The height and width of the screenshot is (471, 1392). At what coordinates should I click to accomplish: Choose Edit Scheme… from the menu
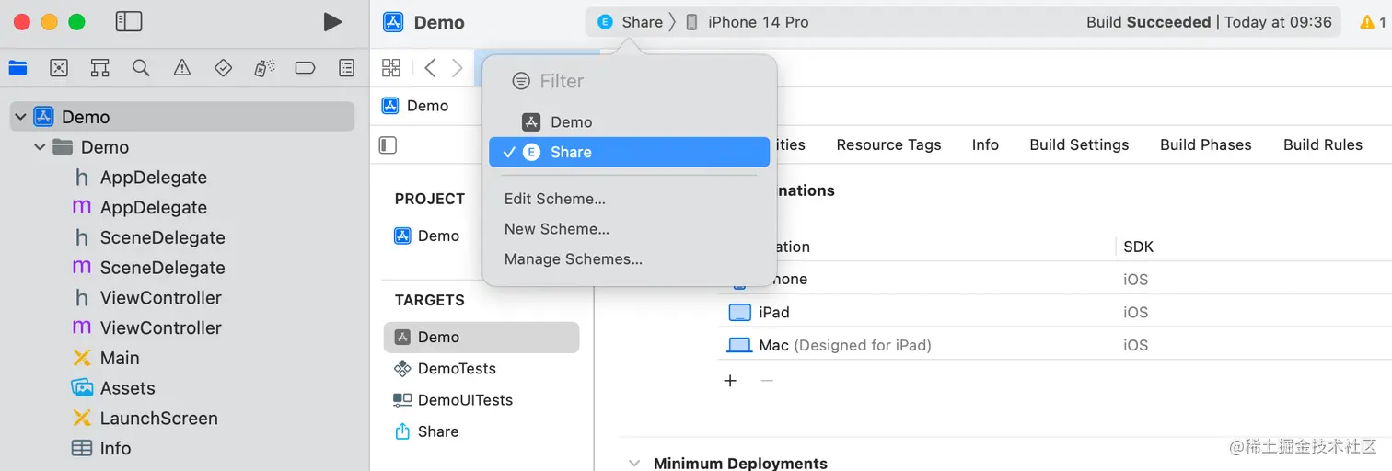[x=554, y=199]
